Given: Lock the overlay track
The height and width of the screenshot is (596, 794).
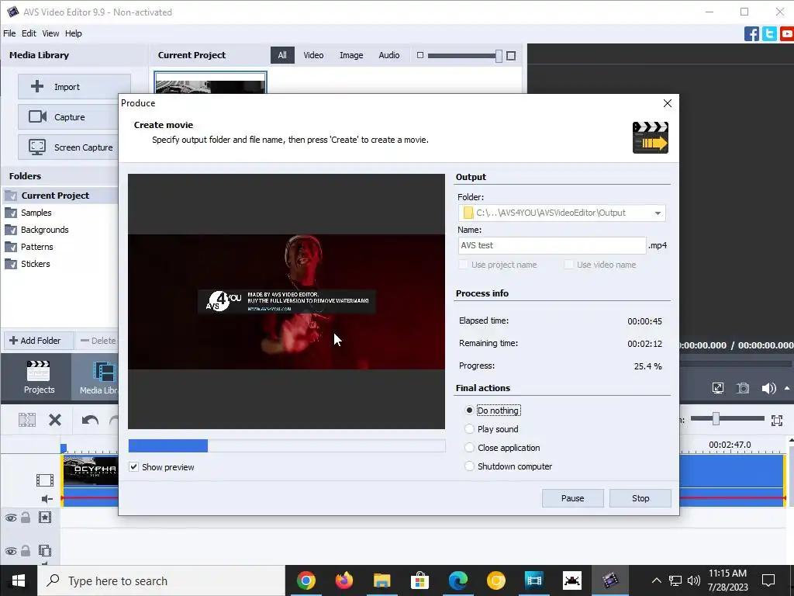Looking at the screenshot, I should (26, 550).
